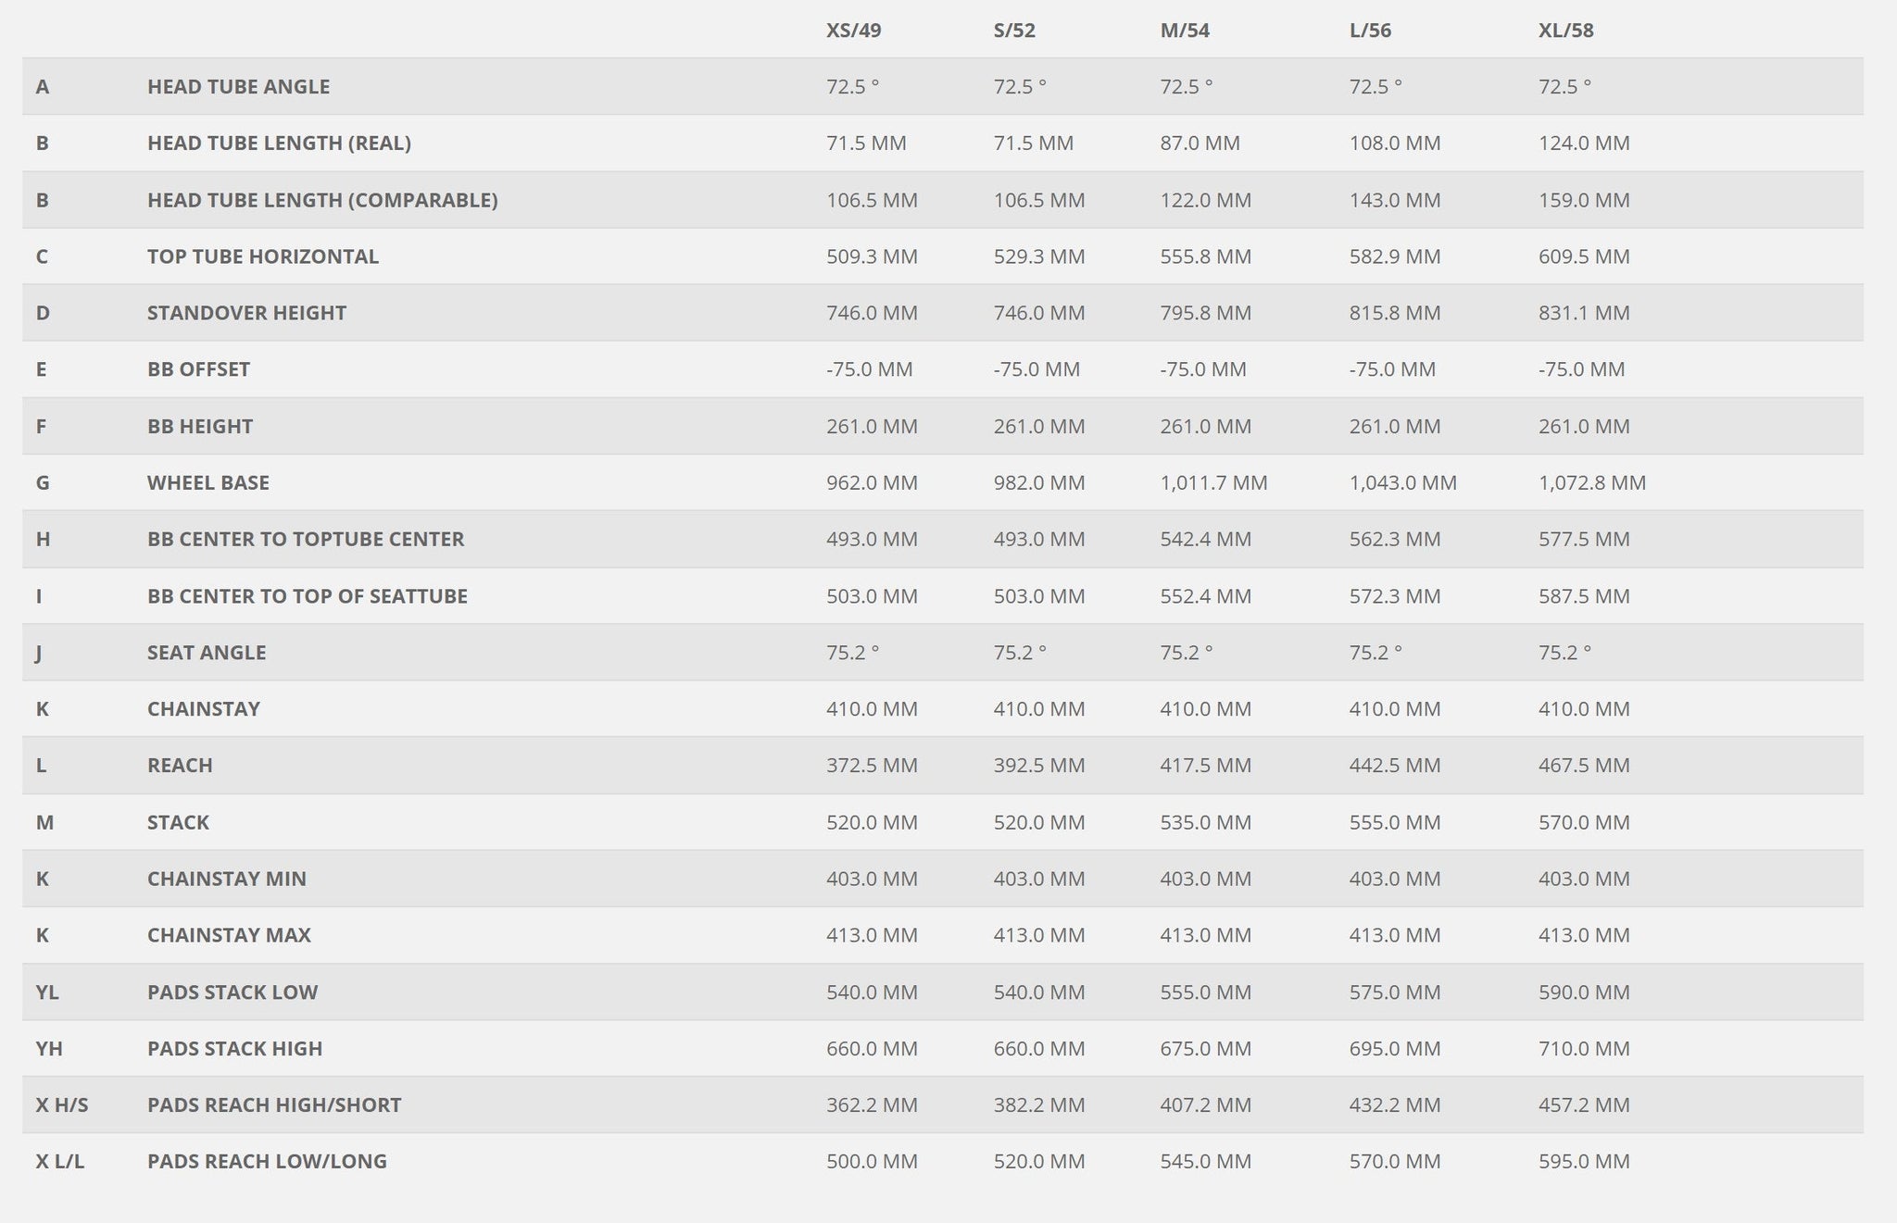Click the XS/49 column header
Image resolution: width=1897 pixels, height=1223 pixels.
(853, 31)
